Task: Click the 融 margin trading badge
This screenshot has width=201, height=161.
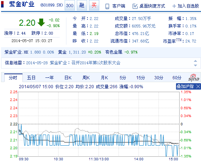Action: click(x=82, y=5)
